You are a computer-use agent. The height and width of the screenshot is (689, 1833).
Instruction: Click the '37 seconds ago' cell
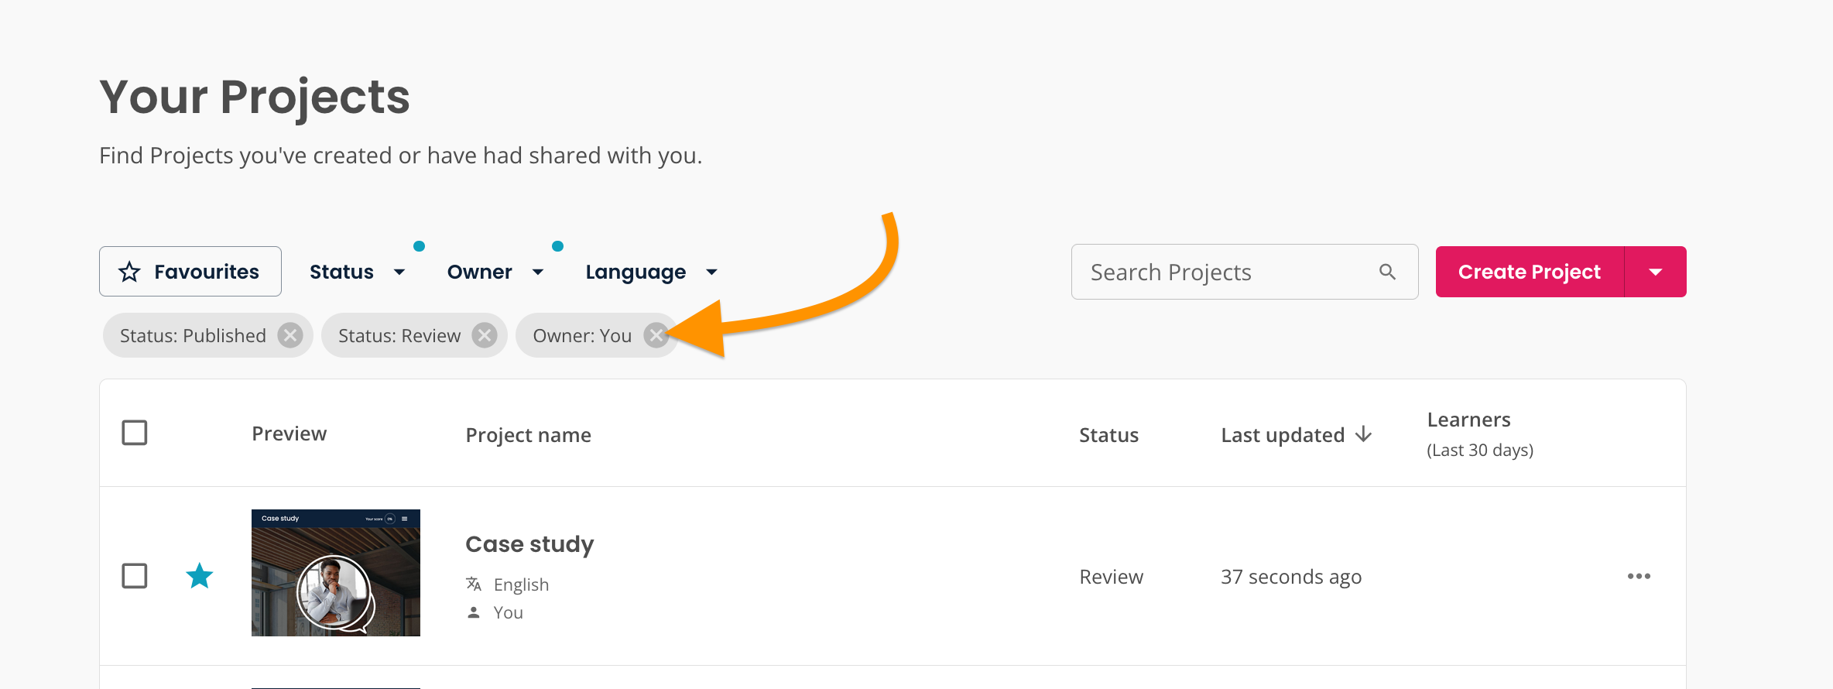click(1291, 577)
